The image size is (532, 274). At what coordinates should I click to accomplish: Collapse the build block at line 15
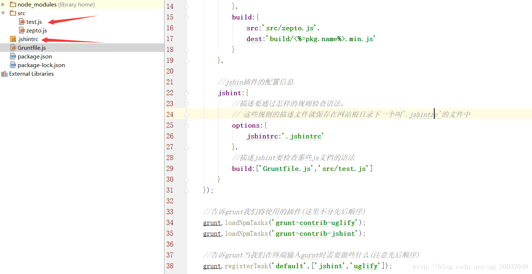pos(186,17)
